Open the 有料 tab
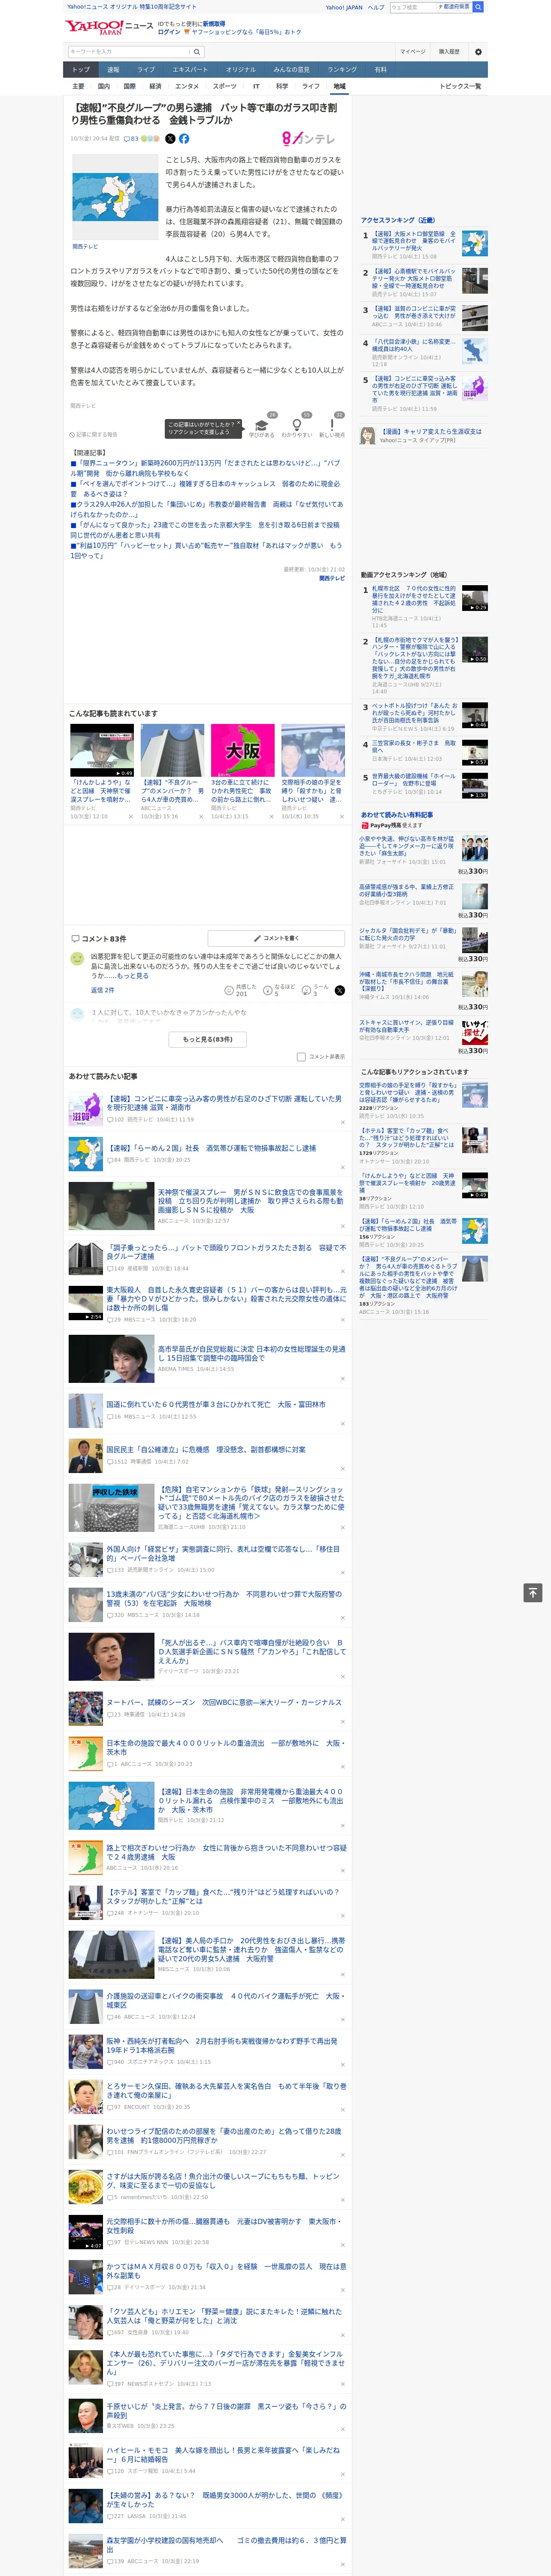 (x=380, y=70)
